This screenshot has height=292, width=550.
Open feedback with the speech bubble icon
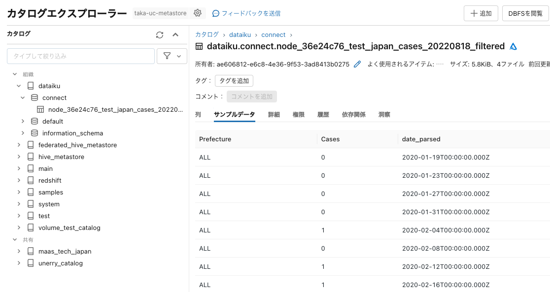pyautogui.click(x=216, y=13)
